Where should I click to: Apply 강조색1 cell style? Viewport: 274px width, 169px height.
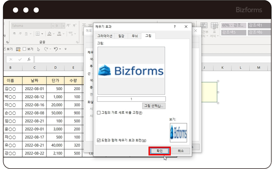[259, 25]
